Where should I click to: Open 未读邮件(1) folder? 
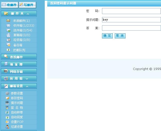click(21, 21)
